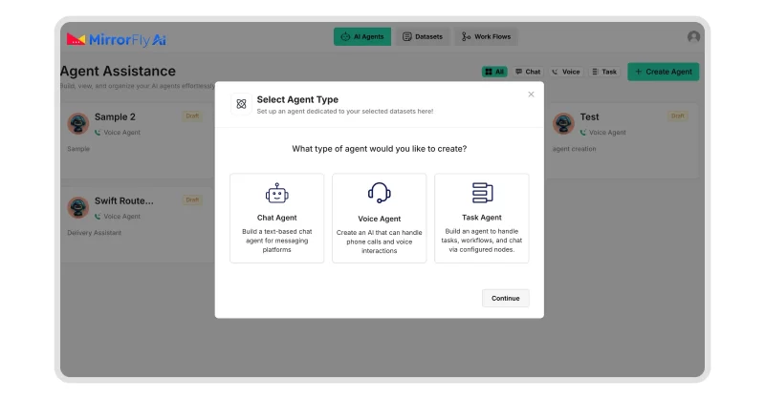Switch to the Datasets tab

[x=423, y=36]
